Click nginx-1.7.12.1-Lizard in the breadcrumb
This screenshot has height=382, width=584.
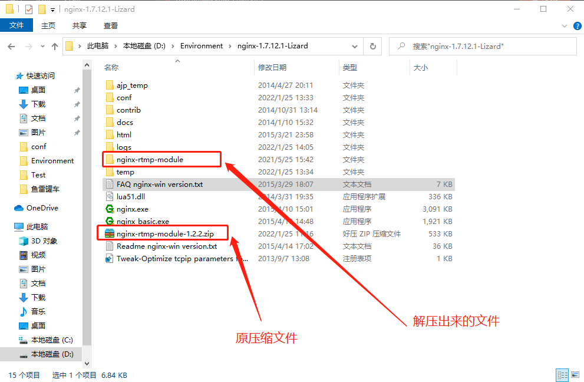(x=273, y=46)
